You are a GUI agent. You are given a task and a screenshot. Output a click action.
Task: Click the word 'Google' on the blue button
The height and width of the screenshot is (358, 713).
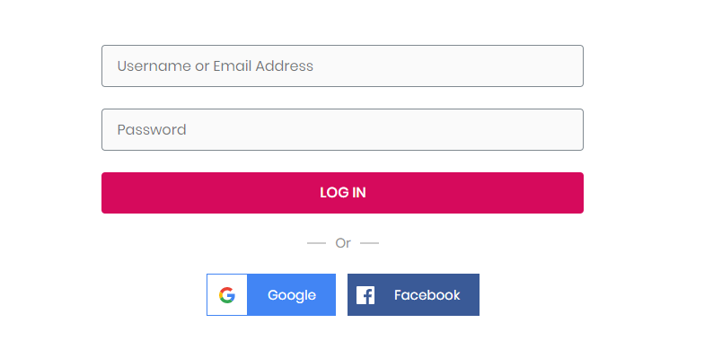pyautogui.click(x=292, y=295)
